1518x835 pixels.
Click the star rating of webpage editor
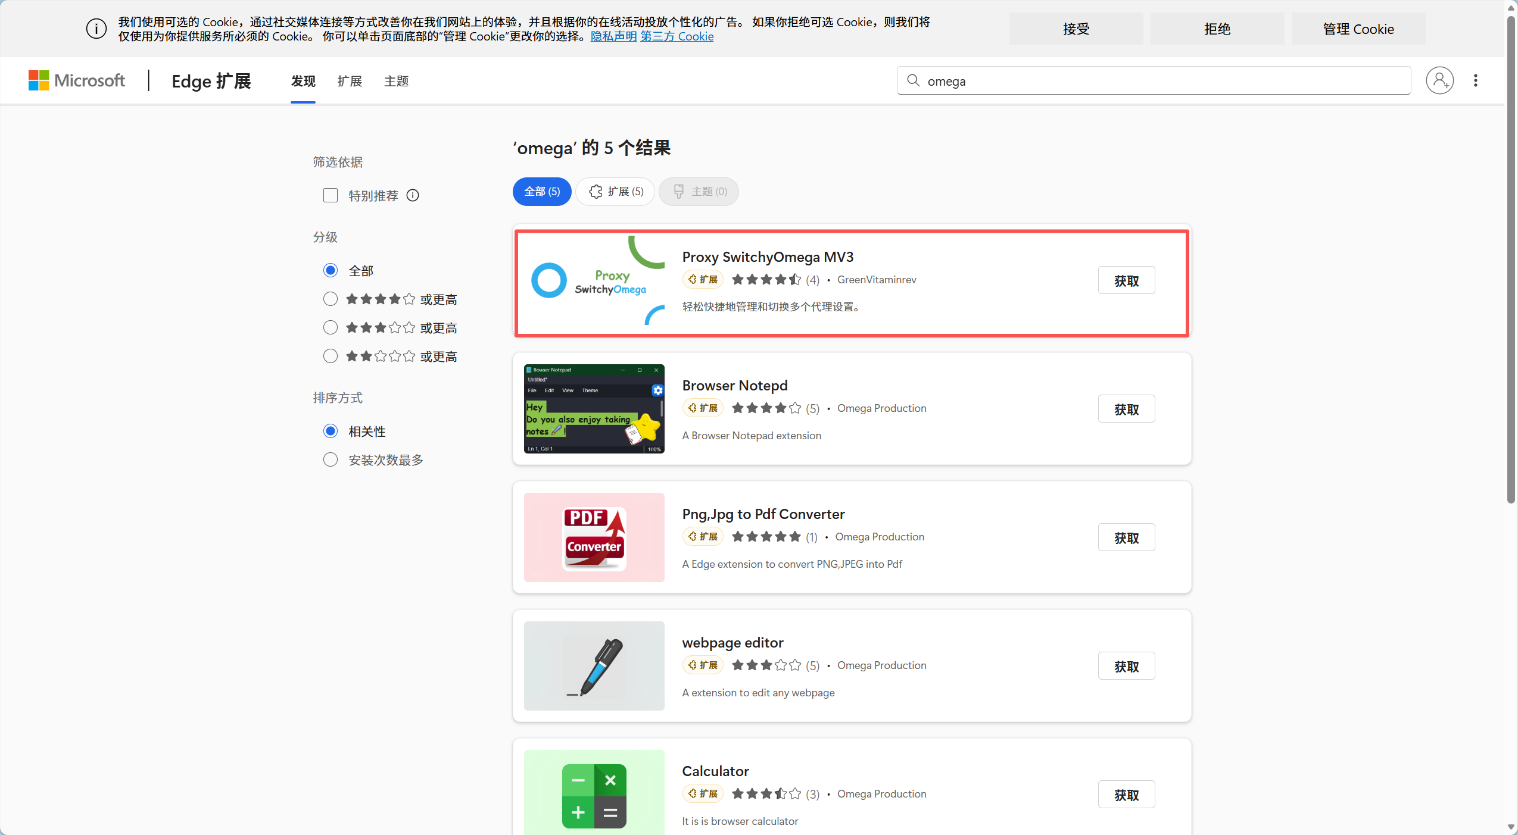(x=766, y=665)
